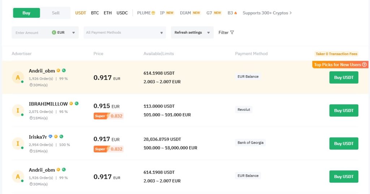370x194 pixels.
Task: Click 28,036.8759 USDT available amount
Action: pos(162,139)
